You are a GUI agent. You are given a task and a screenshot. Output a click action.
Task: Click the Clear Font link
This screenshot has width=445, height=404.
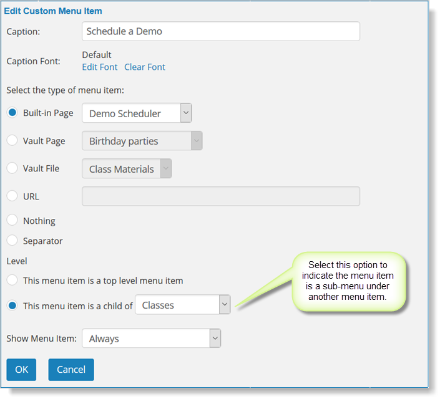[x=145, y=67]
